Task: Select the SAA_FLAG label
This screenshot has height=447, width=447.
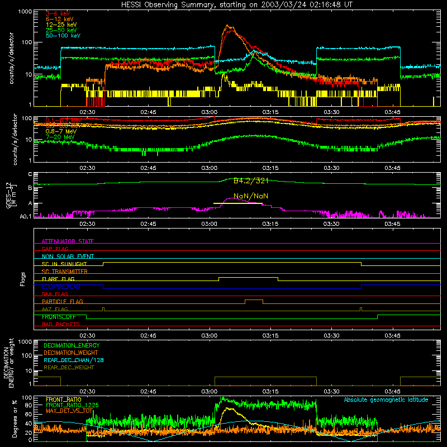Action: click(x=55, y=294)
